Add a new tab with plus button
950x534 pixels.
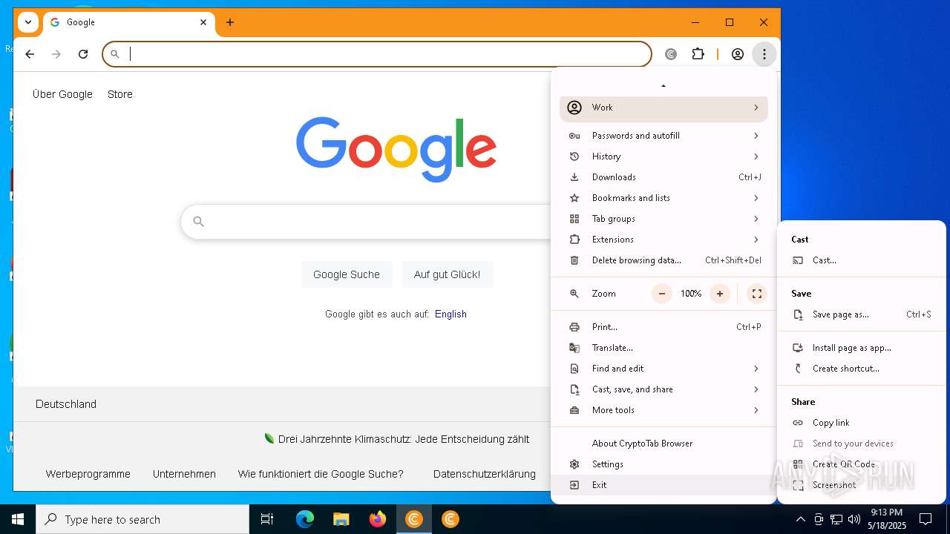(230, 22)
